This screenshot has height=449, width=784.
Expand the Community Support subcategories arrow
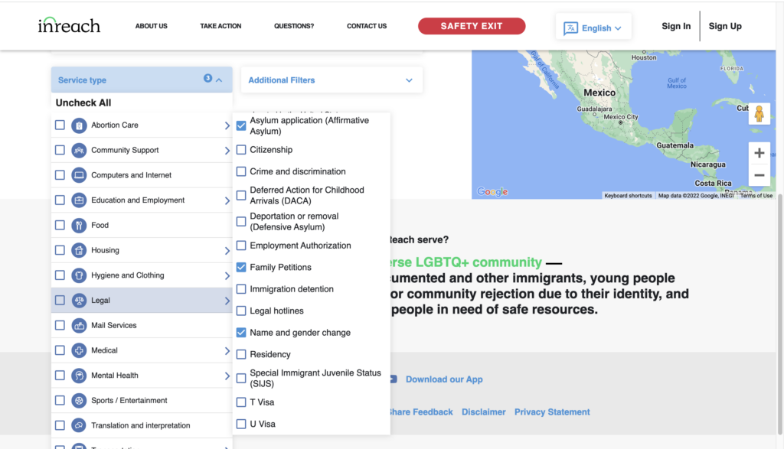(x=227, y=151)
